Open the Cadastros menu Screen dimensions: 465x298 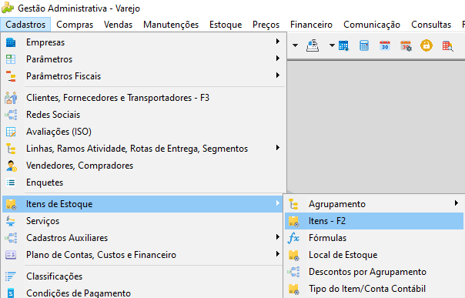click(25, 25)
